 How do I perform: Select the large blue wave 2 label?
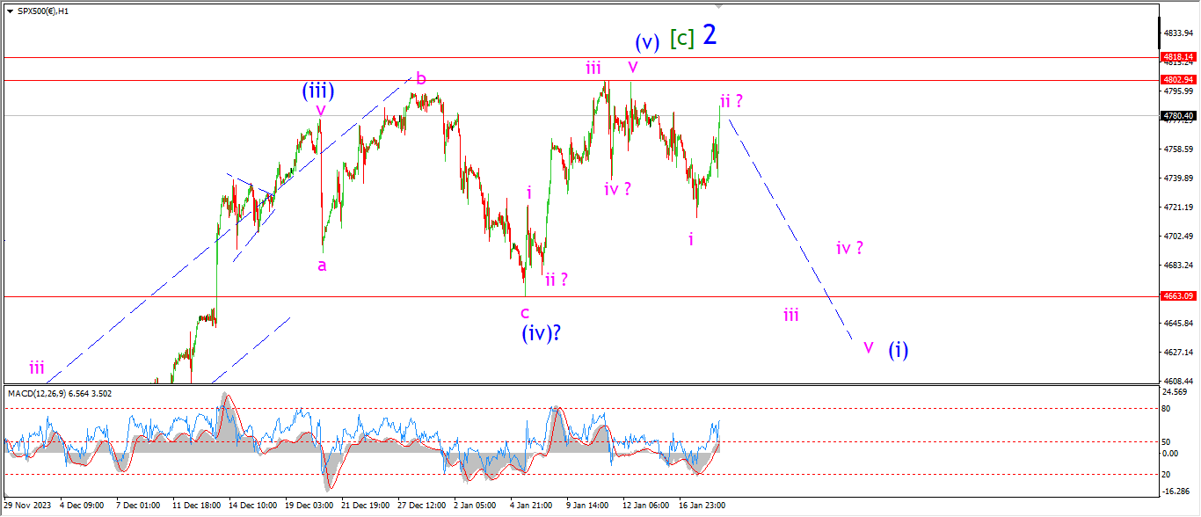tap(710, 34)
